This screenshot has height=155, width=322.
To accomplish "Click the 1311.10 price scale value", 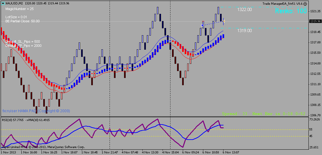I will [x=315, y=84].
